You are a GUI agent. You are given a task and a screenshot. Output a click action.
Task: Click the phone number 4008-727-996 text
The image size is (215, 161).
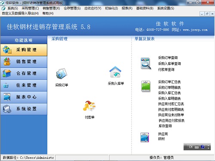coord(157,30)
